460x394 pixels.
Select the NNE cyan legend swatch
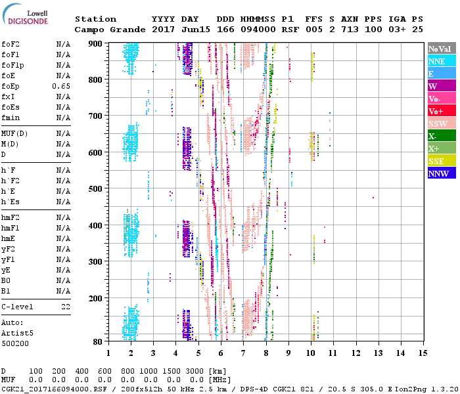pyautogui.click(x=441, y=62)
